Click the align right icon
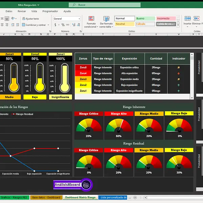Viewport: 203px width, 203px height. tap(7, 25)
